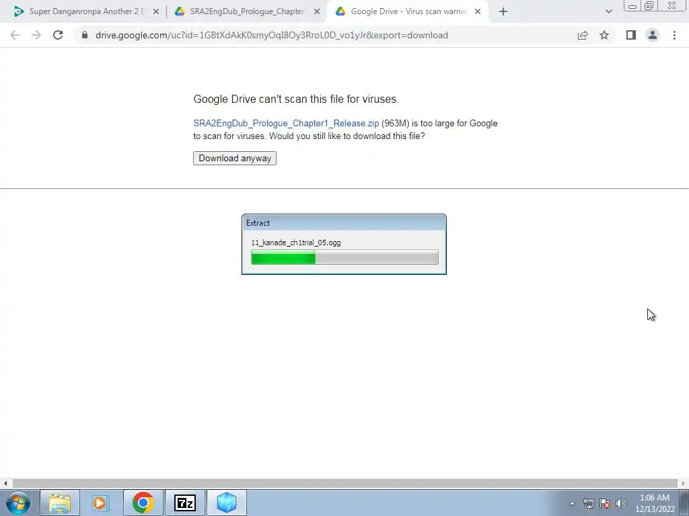The width and height of the screenshot is (689, 516).
Task: Share this page using the share icon
Action: 583,35
